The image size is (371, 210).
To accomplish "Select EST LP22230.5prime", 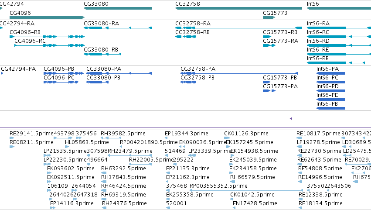I will [65, 160].
